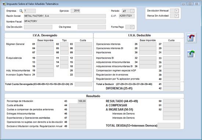
Task: Click box 38 Compensacion regimen especial AGP
Action: point(172,71)
